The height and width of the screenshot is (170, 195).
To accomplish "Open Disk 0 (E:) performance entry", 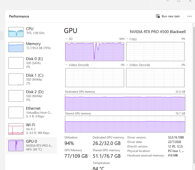I will (x=31, y=63).
